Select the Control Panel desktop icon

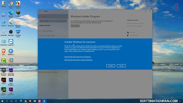(4, 43)
